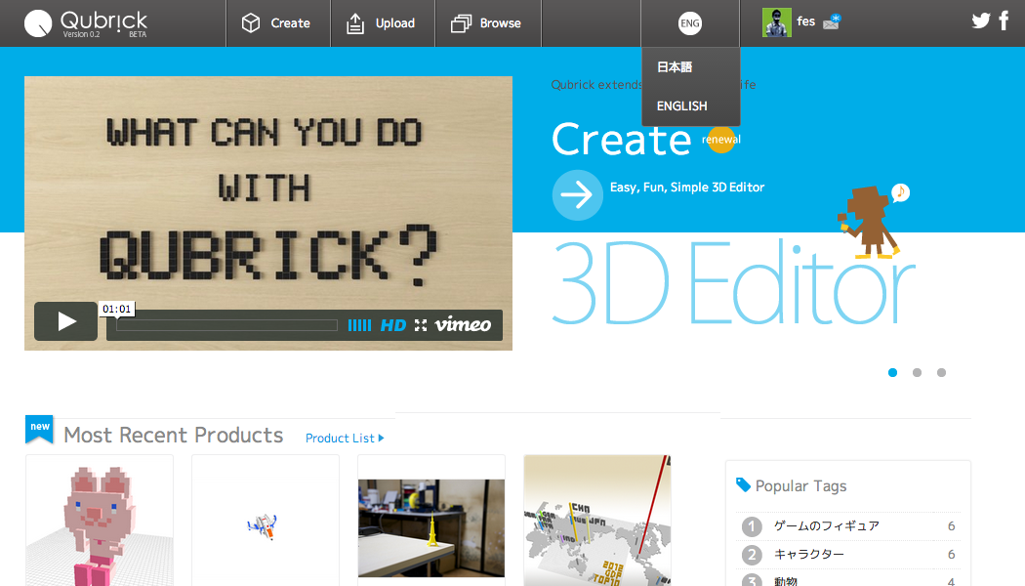The image size is (1025, 586).
Task: Click the Popular Tags tag icon
Action: click(743, 484)
